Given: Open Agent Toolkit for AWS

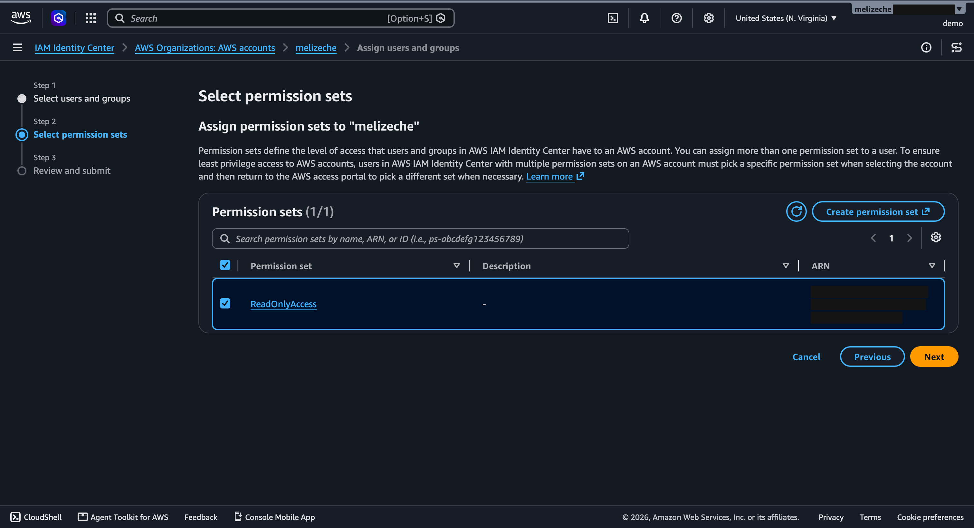Looking at the screenshot, I should click(x=123, y=517).
